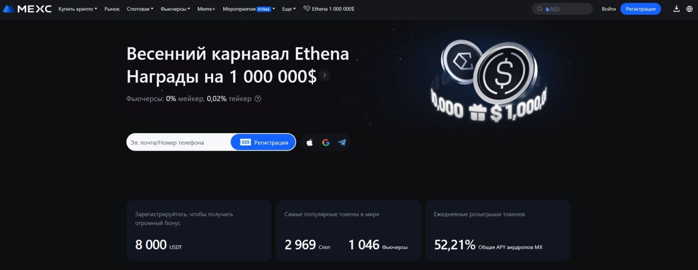Expand the Купить крипто dropdown

[78, 9]
